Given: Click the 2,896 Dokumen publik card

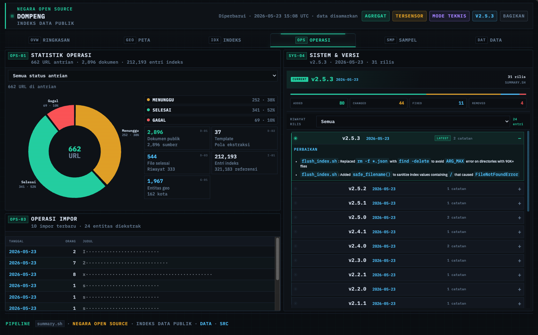Looking at the screenshot, I should (x=177, y=138).
